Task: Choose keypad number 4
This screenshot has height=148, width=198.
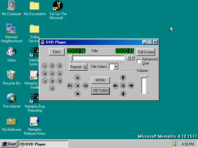Action: pyautogui.click(x=45, y=74)
